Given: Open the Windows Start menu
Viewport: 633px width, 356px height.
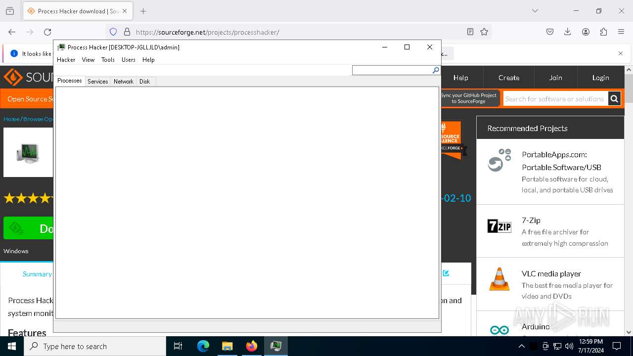Looking at the screenshot, I should (x=12, y=346).
